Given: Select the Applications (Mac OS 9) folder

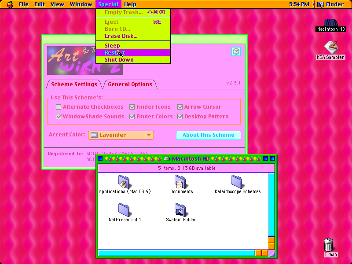Looking at the screenshot, I should [124, 181].
